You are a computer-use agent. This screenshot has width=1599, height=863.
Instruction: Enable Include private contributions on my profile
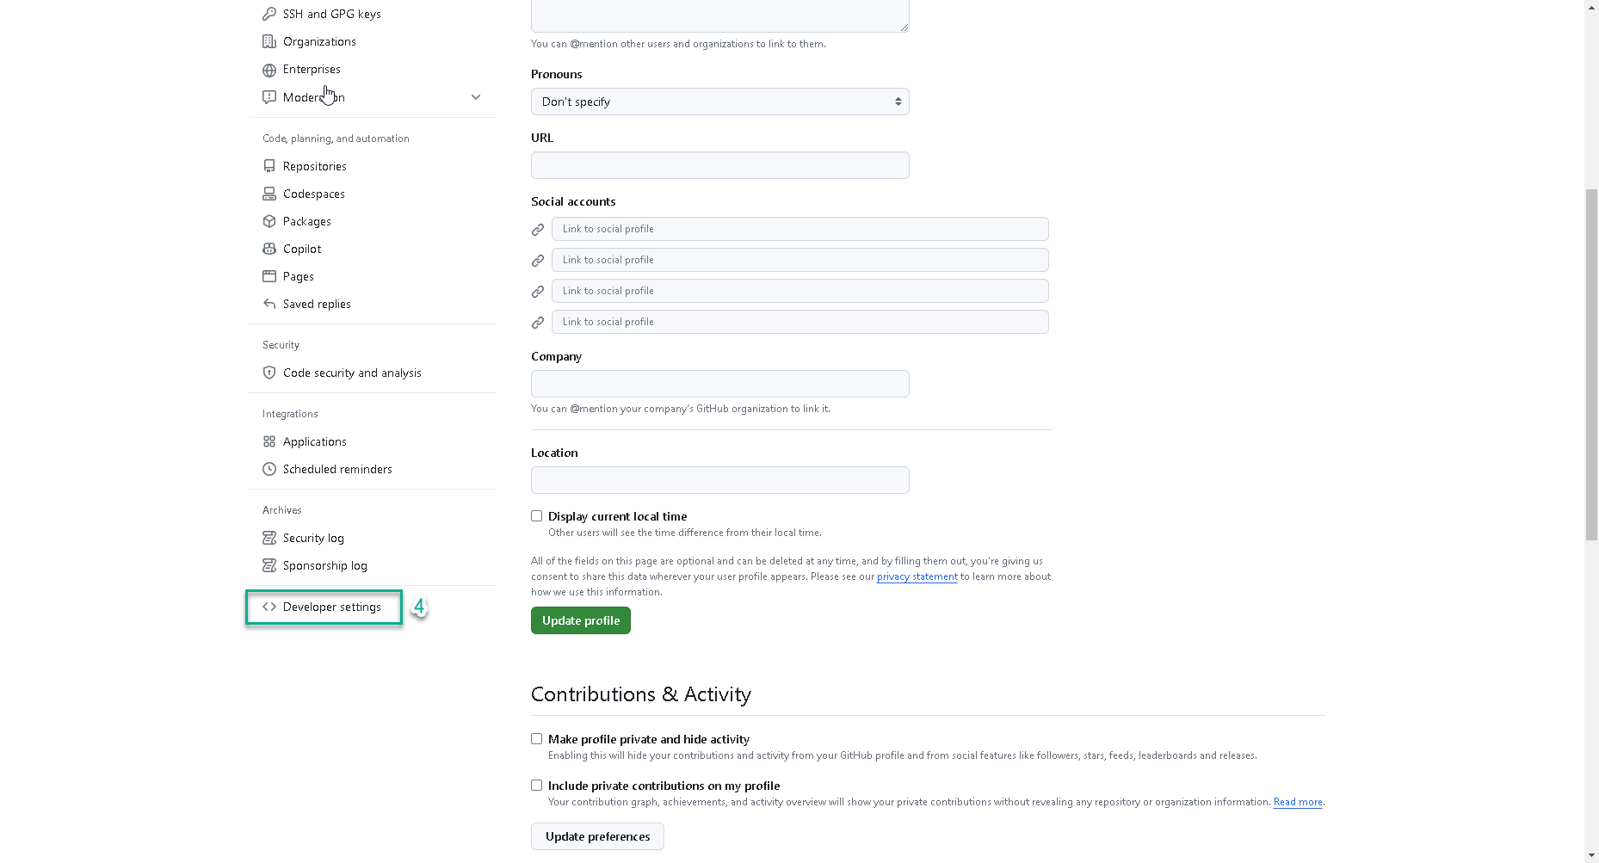pyautogui.click(x=536, y=785)
